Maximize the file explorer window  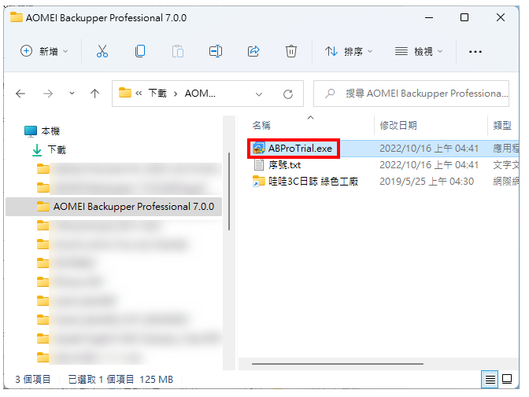click(x=464, y=17)
